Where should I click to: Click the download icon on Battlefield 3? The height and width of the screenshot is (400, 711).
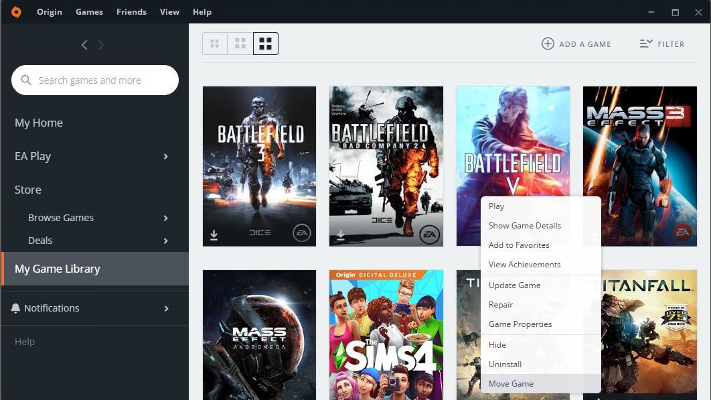pos(214,235)
